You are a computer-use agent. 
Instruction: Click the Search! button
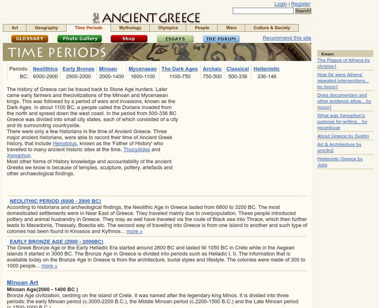click(303, 11)
